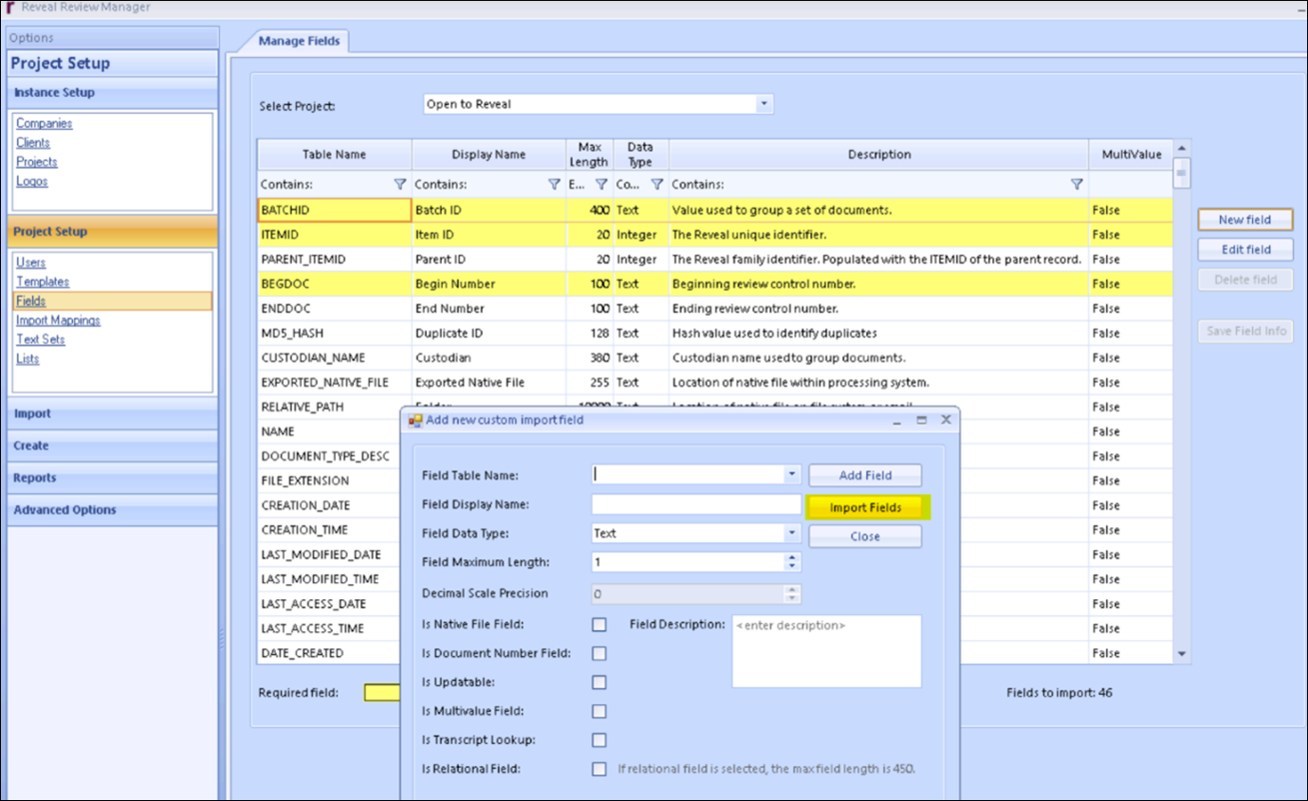The height and width of the screenshot is (801, 1308).
Task: Increase Field Maximum Length value
Action: pos(793,557)
